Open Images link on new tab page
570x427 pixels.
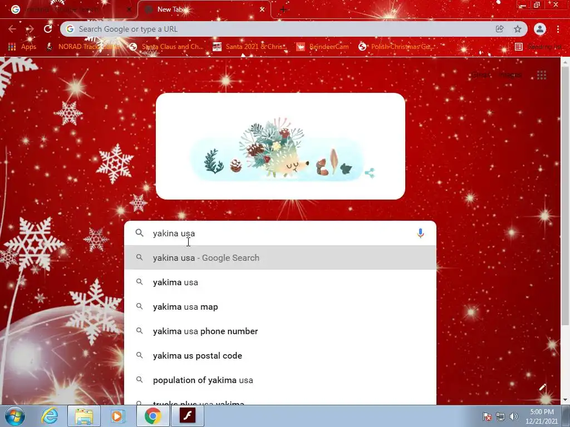(511, 75)
